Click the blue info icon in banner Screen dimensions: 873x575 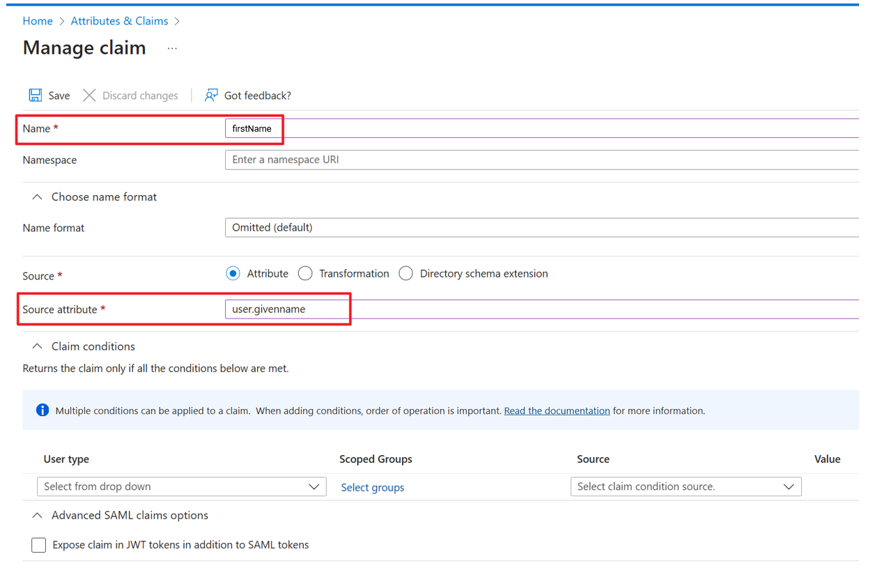pos(43,410)
